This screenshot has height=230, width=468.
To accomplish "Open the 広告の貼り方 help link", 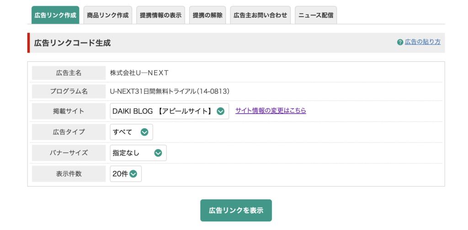I will [423, 42].
